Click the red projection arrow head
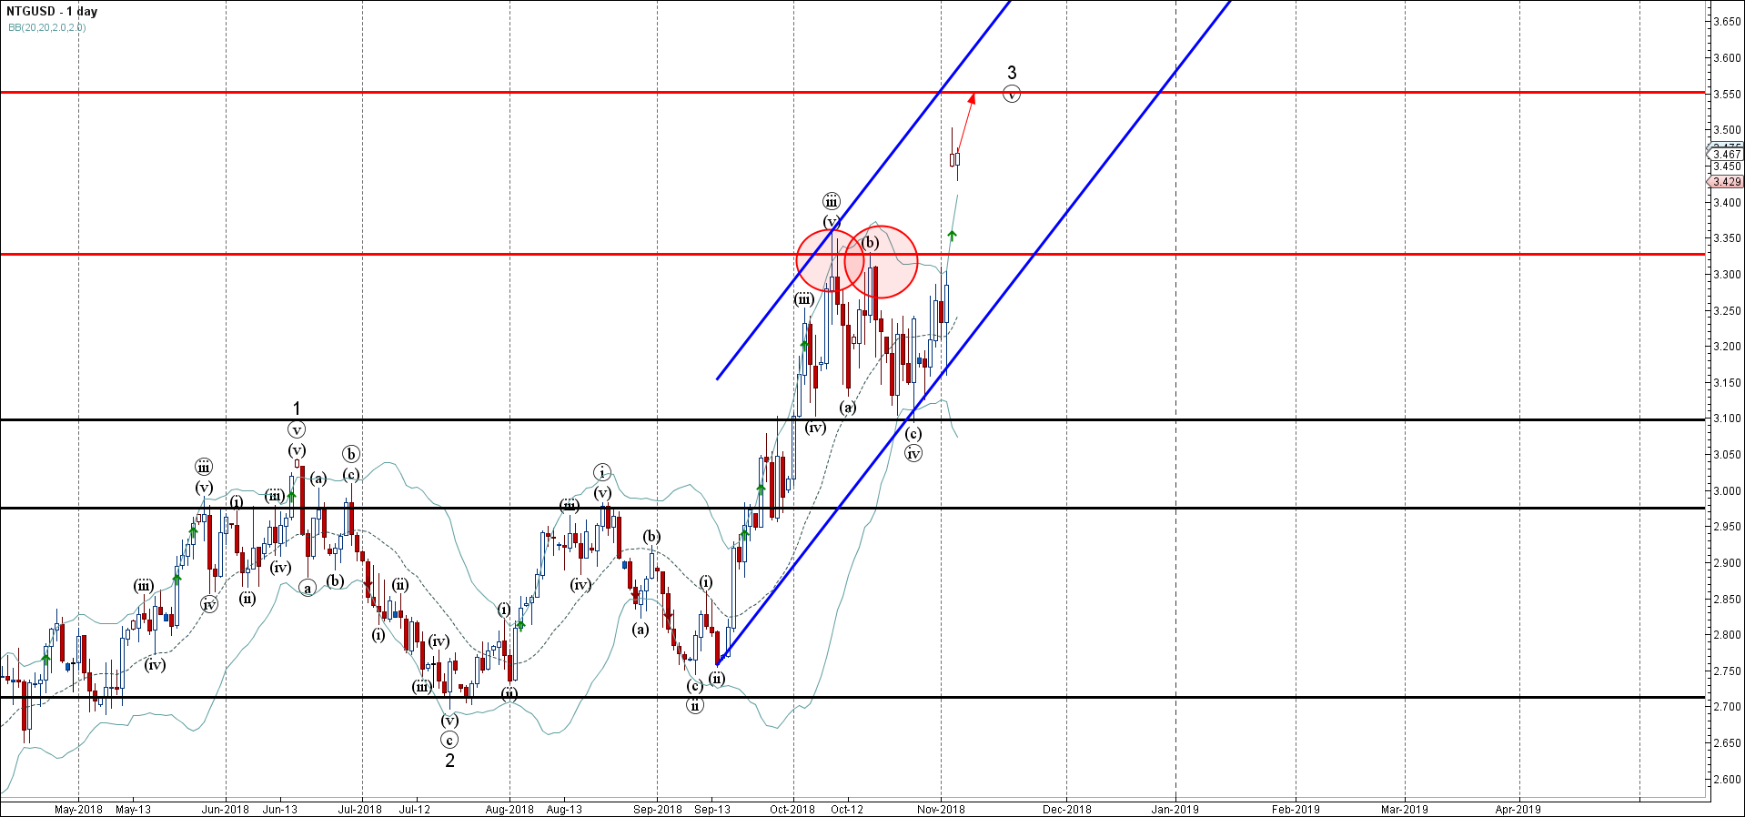Screen dimensions: 1745x817 (x=973, y=98)
